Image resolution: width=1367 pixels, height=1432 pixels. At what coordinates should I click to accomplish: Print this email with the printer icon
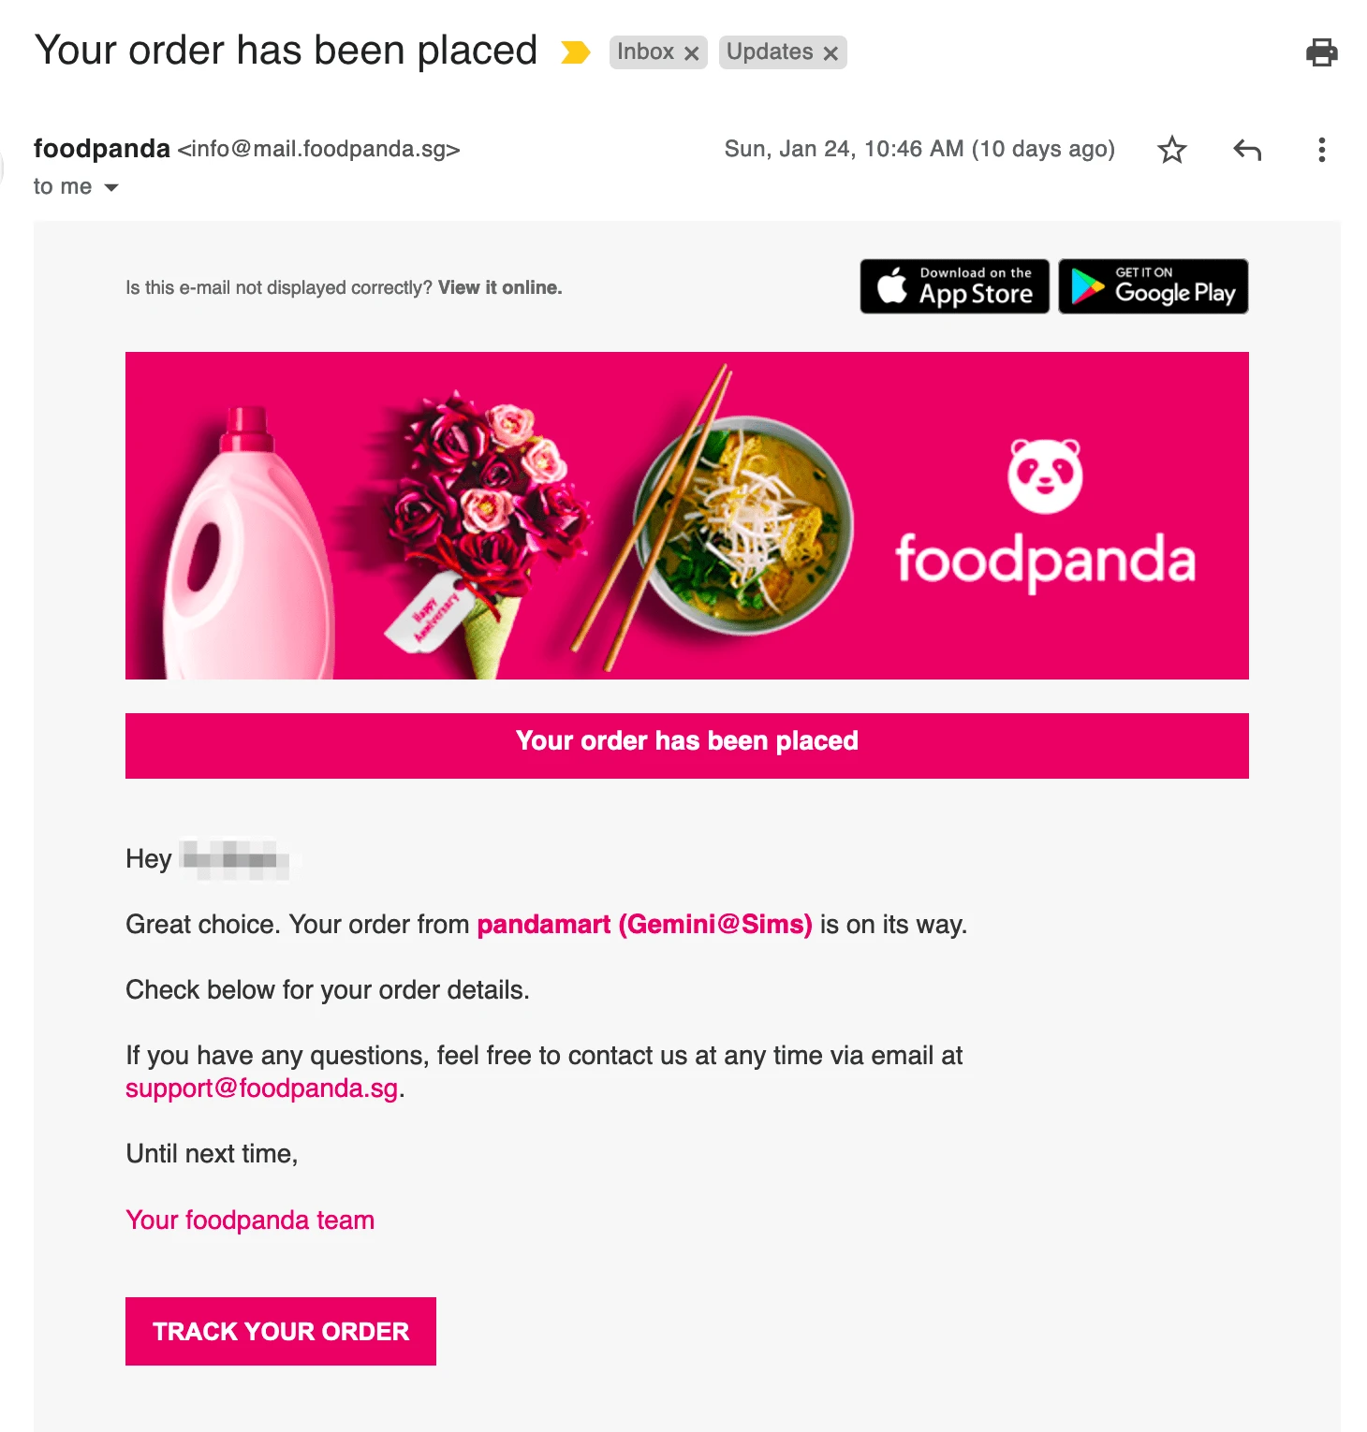tap(1321, 52)
